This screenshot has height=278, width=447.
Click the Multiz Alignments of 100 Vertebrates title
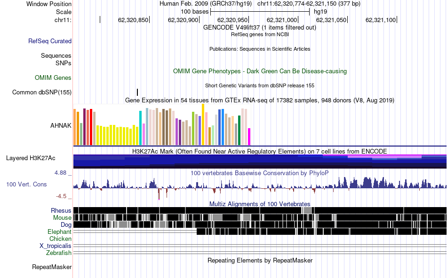pyautogui.click(x=260, y=204)
